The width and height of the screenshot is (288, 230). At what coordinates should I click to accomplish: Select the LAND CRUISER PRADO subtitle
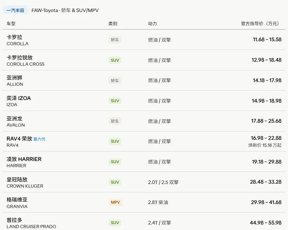[x=31, y=226]
